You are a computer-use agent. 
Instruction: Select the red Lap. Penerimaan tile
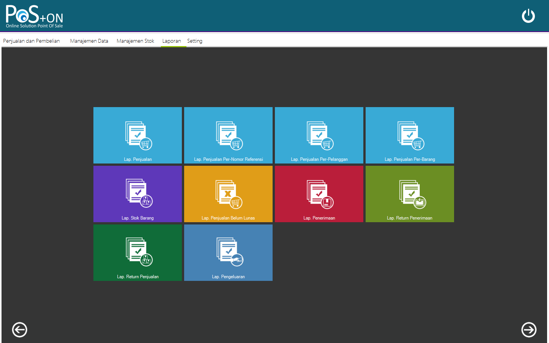[319, 194]
